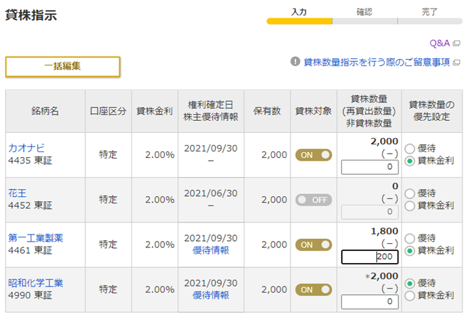
Task: Toggle lending switch for 昭和化学工業
Action: (313, 289)
